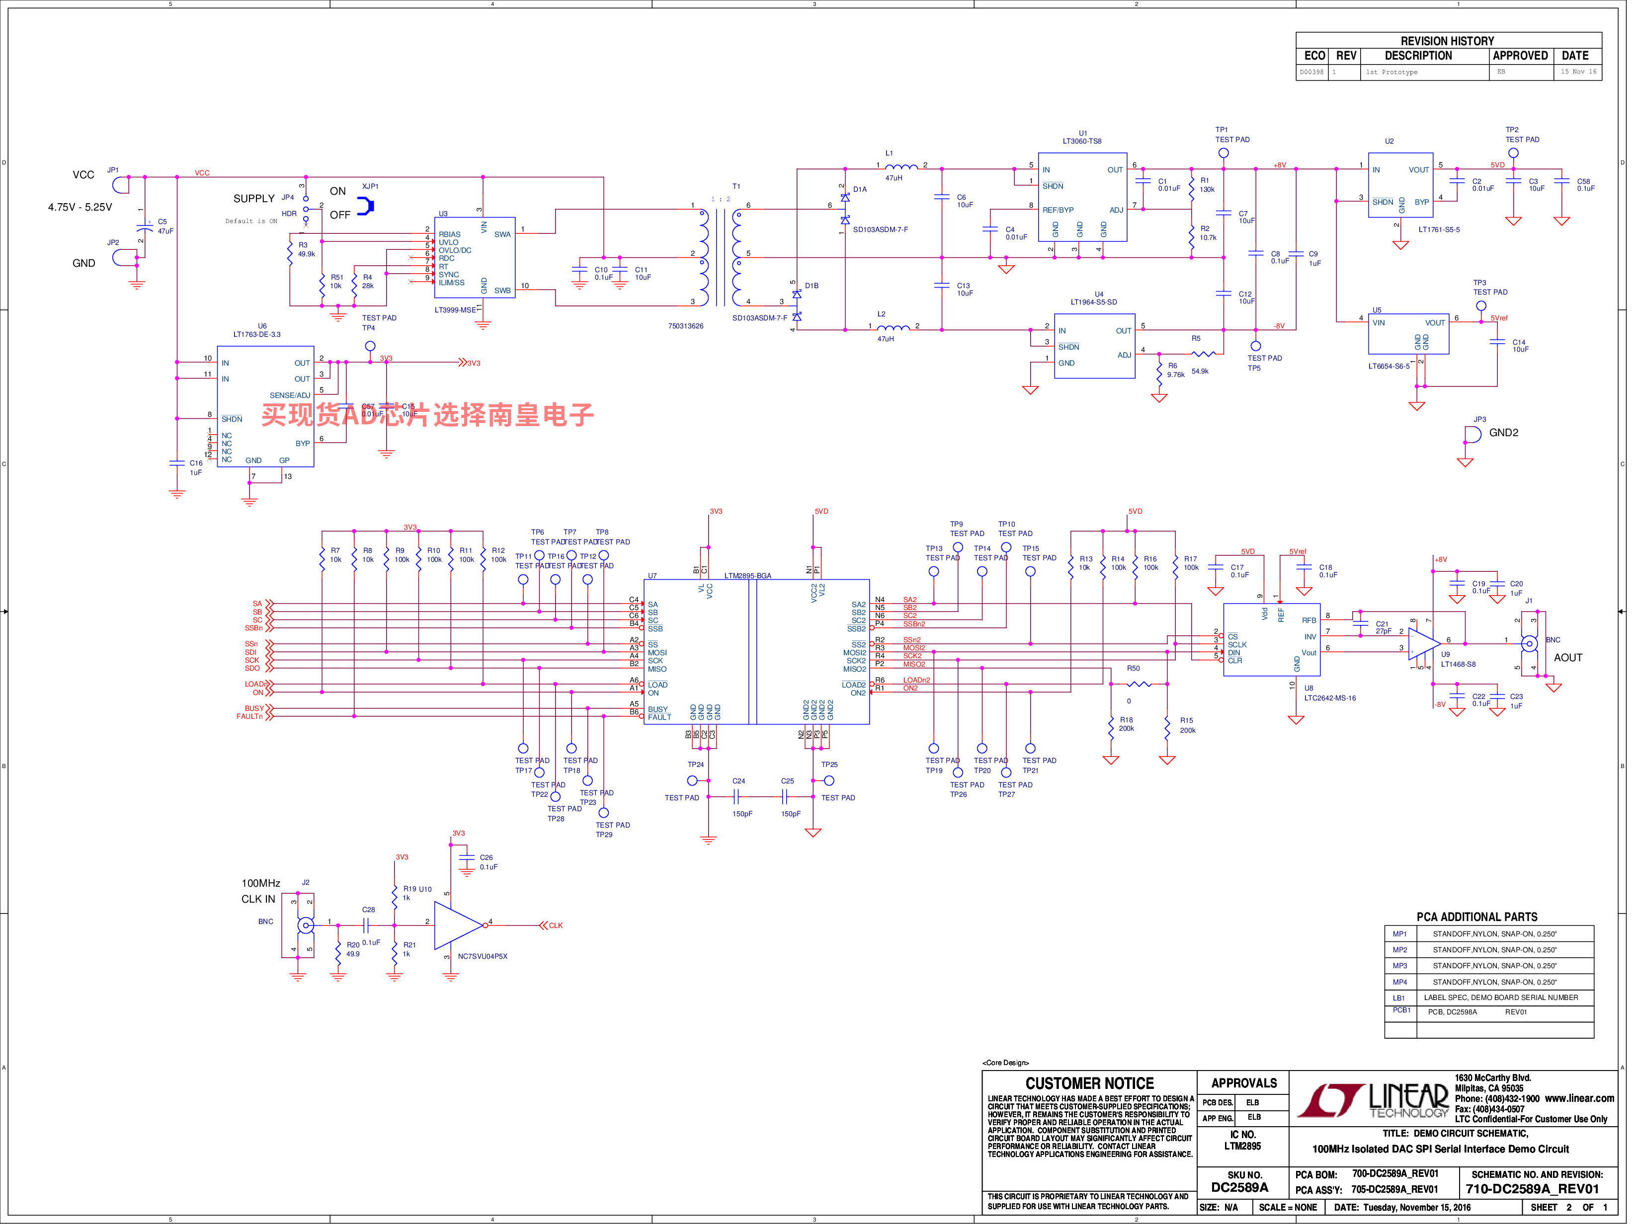Select the TP4 test pad circle
1635x1232 pixels.
pyautogui.click(x=372, y=348)
